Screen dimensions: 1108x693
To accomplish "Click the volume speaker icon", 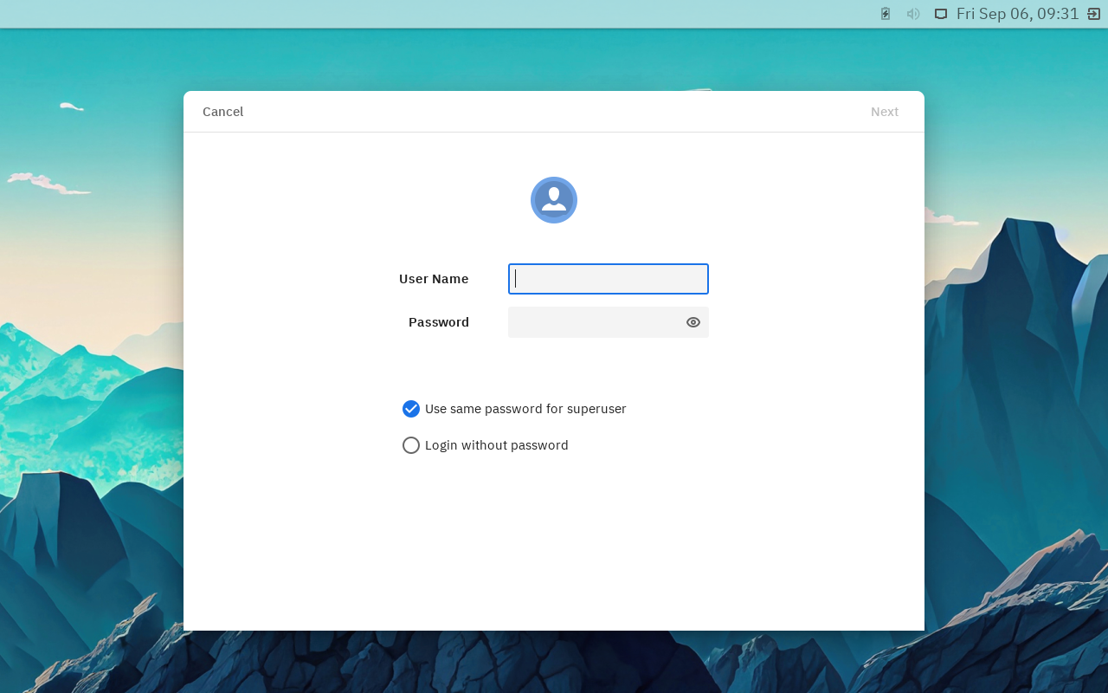I will point(913,14).
